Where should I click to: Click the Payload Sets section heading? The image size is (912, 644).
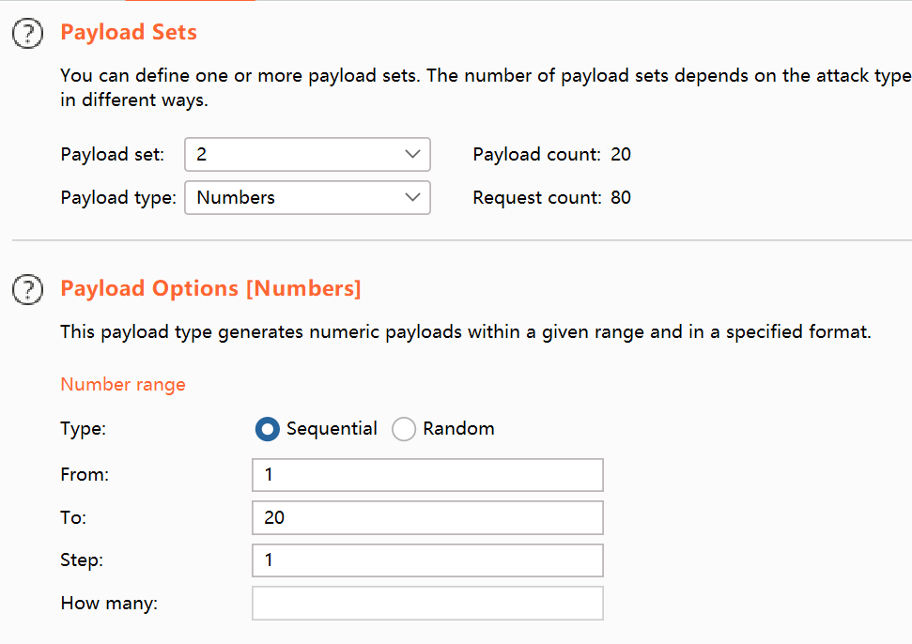129,32
